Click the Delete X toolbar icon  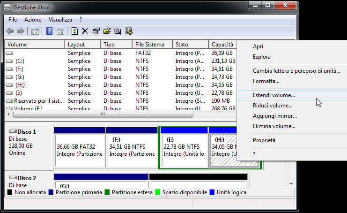(x=85, y=31)
